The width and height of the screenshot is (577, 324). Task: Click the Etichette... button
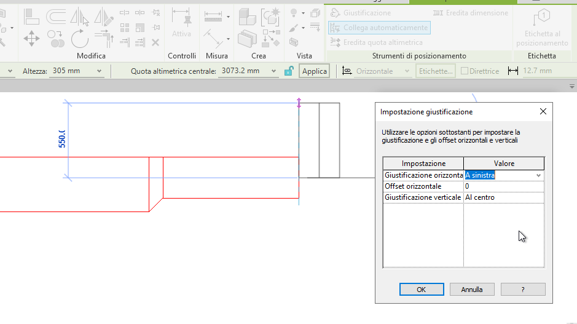tap(436, 71)
